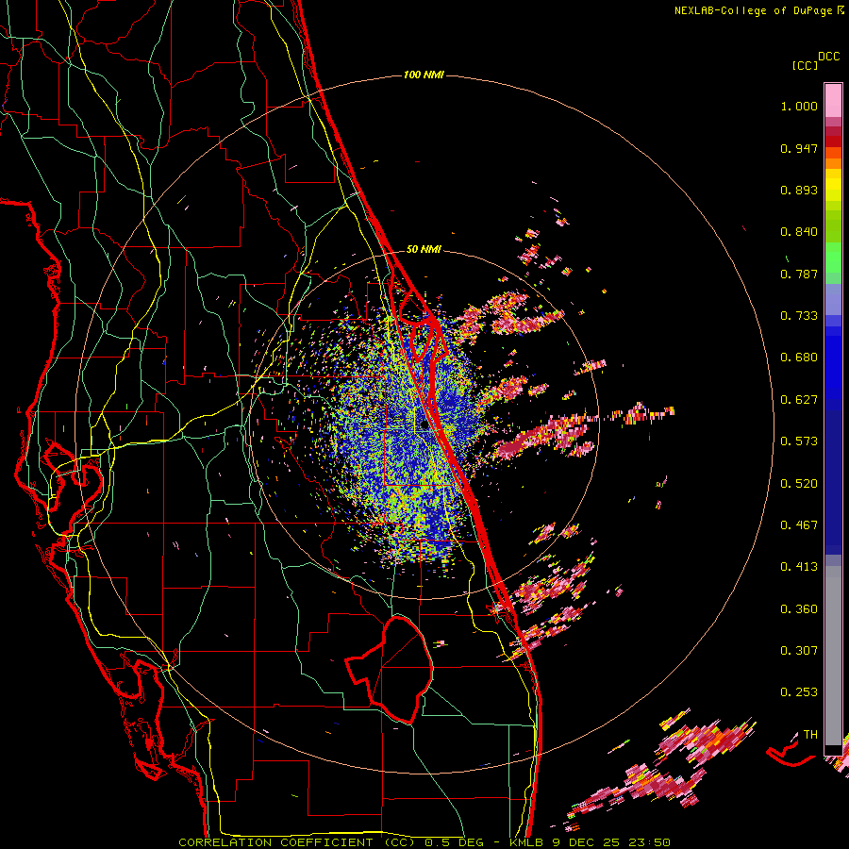Select the 0.360 scale value
This screenshot has height=849, width=849.
click(x=799, y=609)
